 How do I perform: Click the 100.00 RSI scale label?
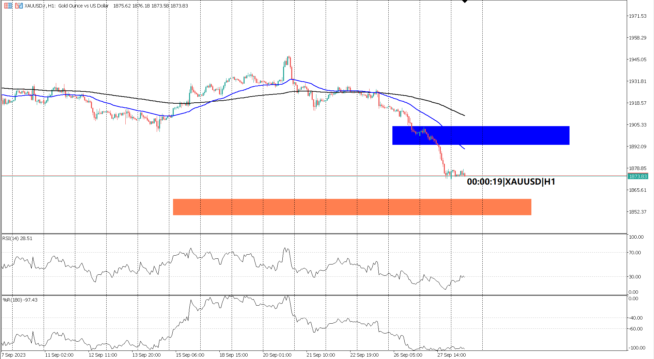click(x=636, y=237)
